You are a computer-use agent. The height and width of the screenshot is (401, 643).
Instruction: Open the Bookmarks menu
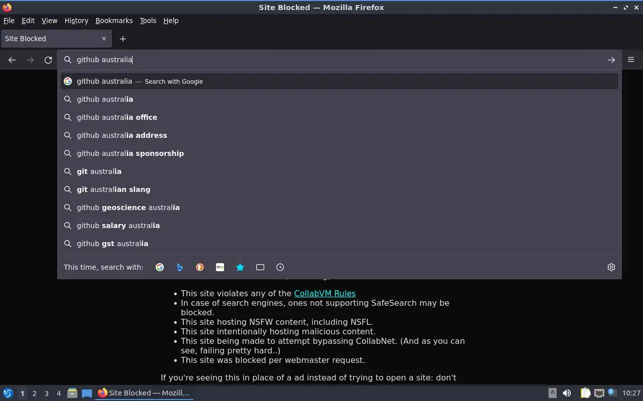(x=114, y=21)
